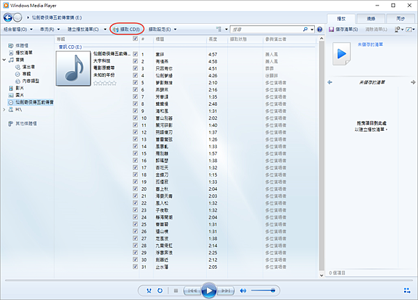Viewport: 418px width, 300px height.
Task: Click the 擷取 CD(I) rip CD icon
Action: coord(116,29)
